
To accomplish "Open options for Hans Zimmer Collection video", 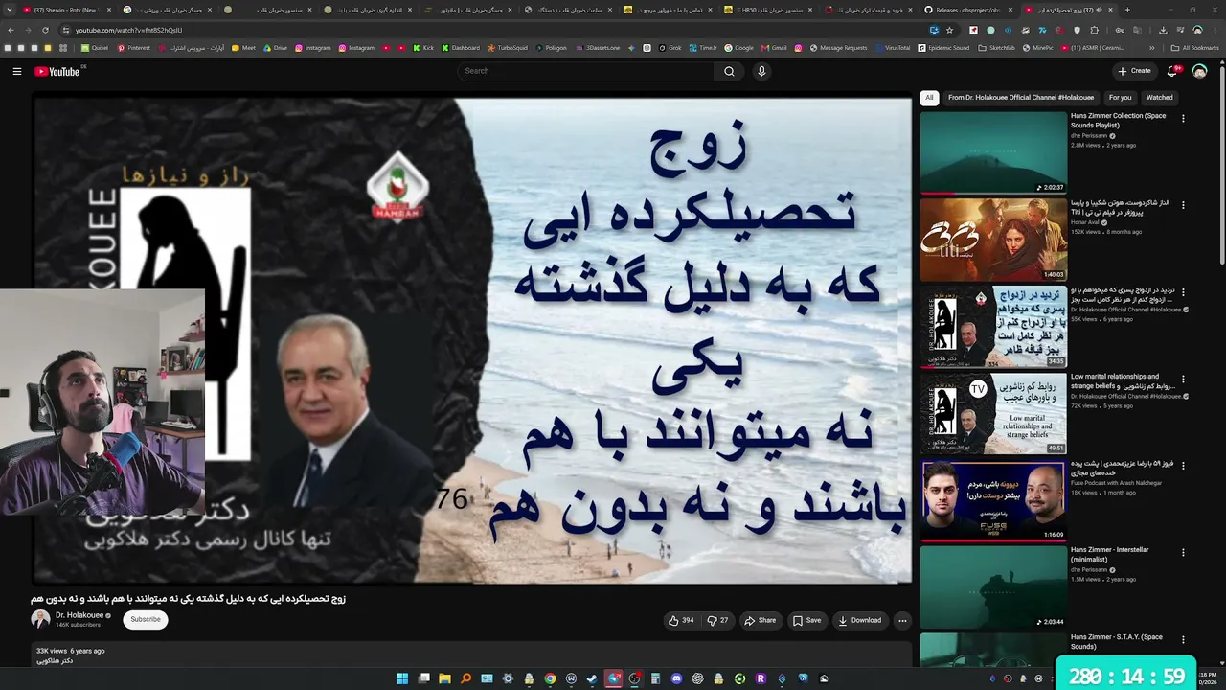I will click(1183, 119).
